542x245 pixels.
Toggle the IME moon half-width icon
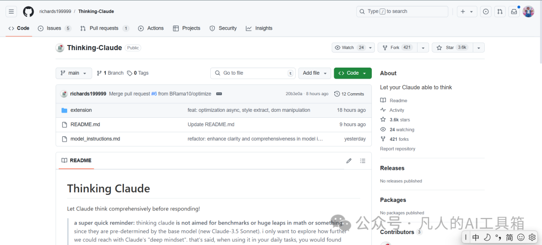(x=487, y=237)
